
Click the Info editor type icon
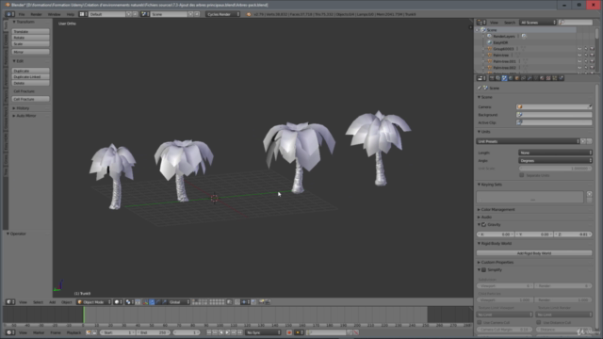tap(10, 14)
